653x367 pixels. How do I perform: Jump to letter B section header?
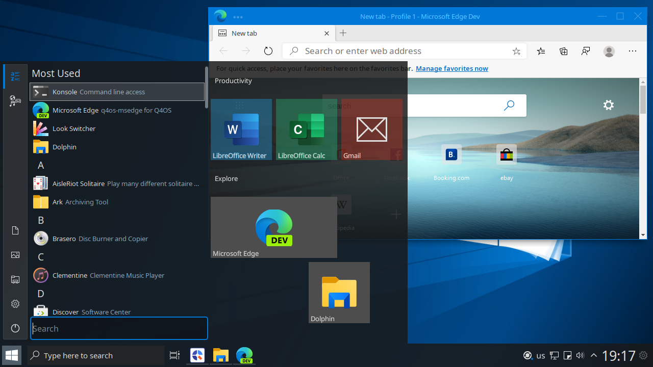pyautogui.click(x=41, y=220)
